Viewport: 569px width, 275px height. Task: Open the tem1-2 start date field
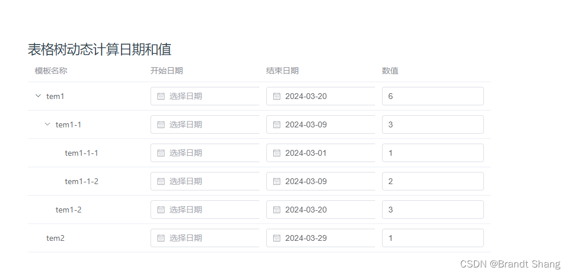pyautogui.click(x=208, y=210)
